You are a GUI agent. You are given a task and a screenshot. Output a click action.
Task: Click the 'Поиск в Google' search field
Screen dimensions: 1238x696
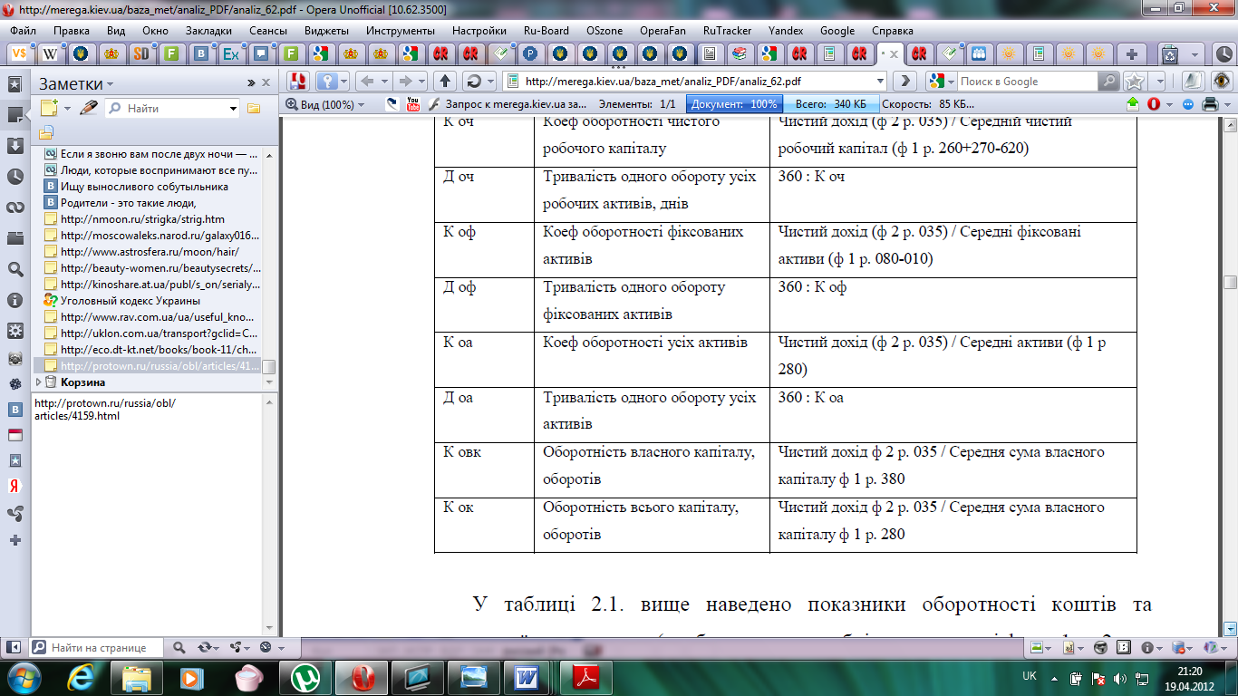coord(1026,81)
